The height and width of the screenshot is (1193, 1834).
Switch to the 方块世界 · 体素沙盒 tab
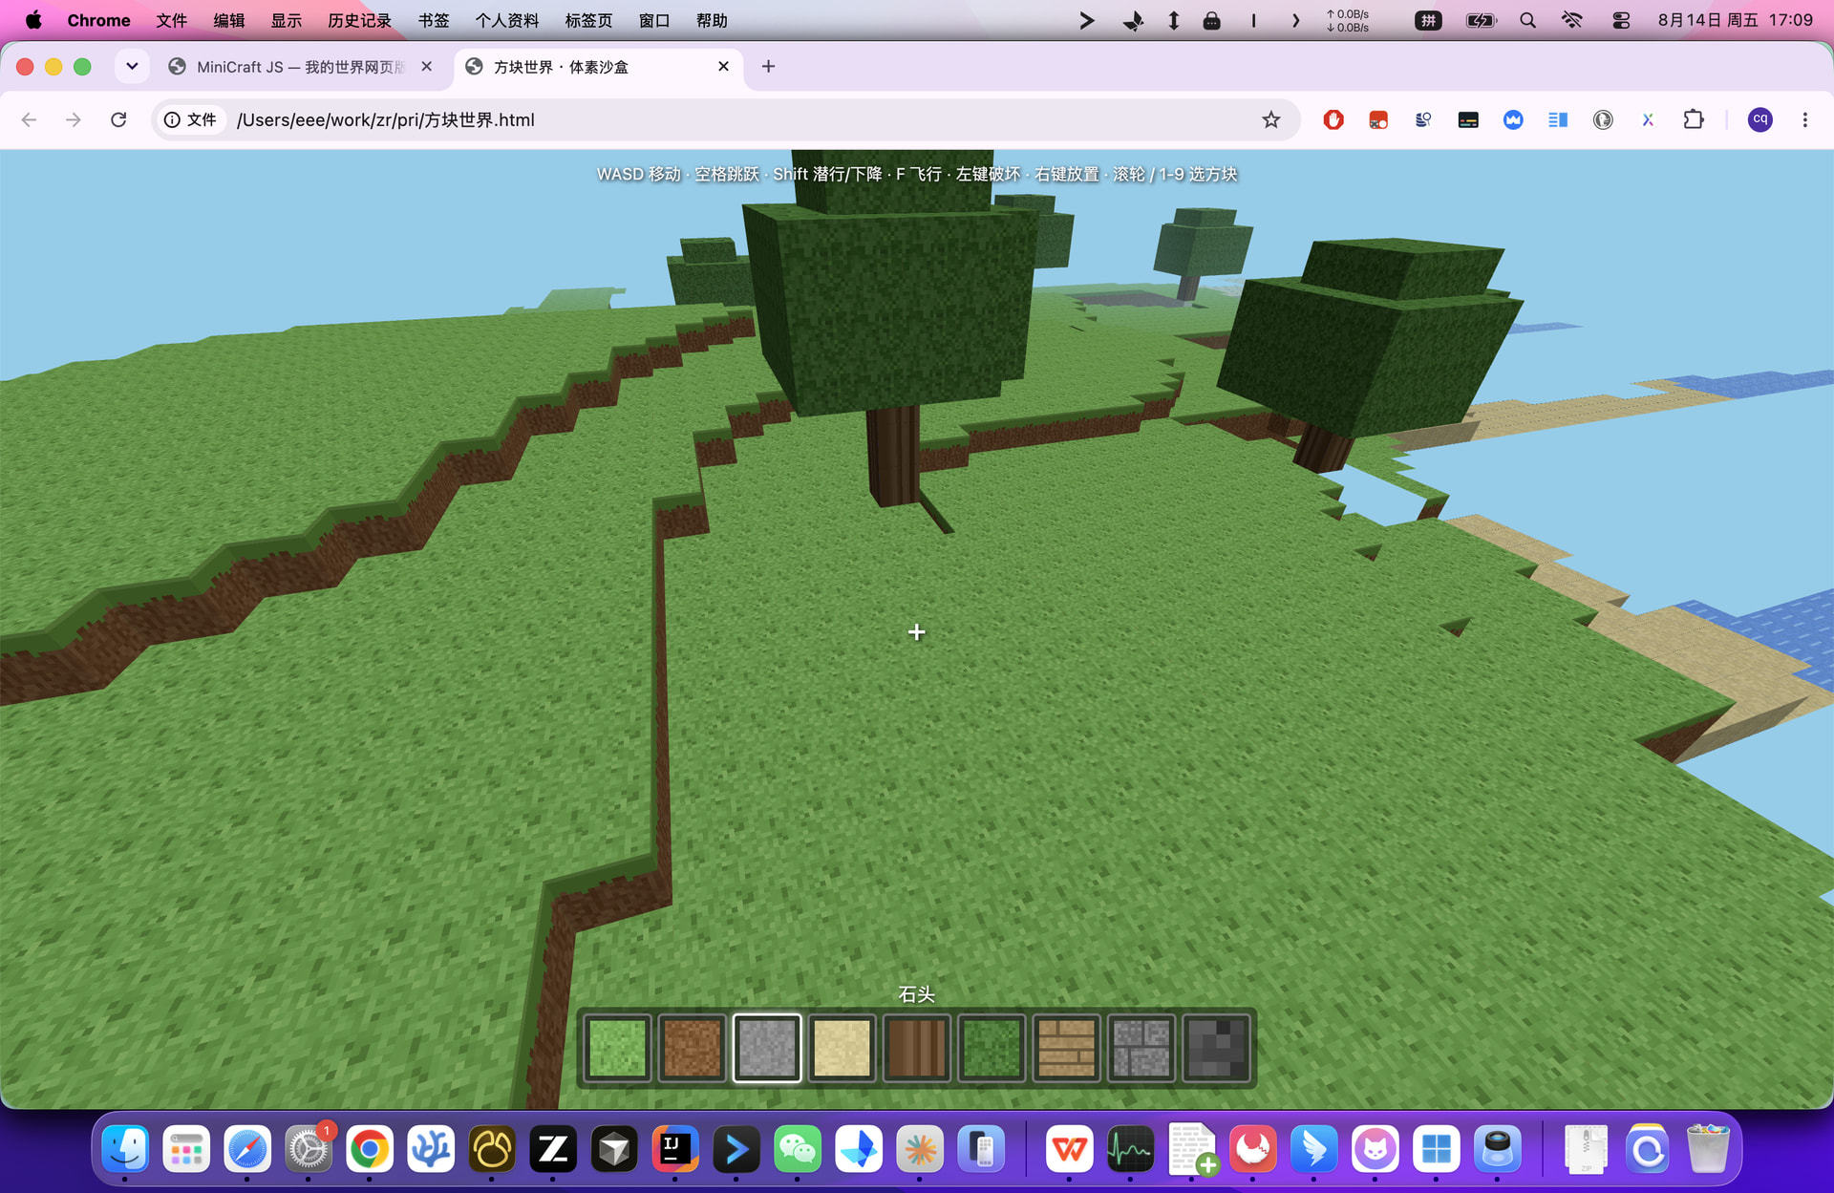(598, 67)
